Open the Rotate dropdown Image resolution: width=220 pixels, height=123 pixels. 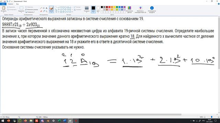tap(30, 12)
